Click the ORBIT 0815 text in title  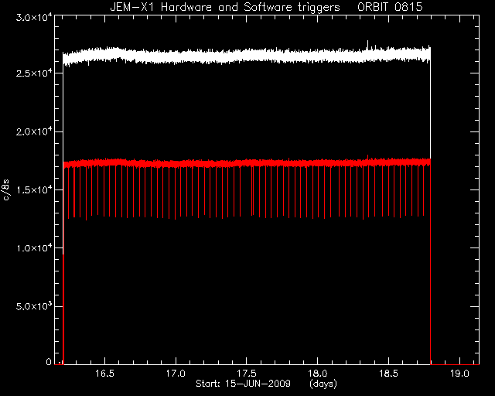pyautogui.click(x=390, y=7)
